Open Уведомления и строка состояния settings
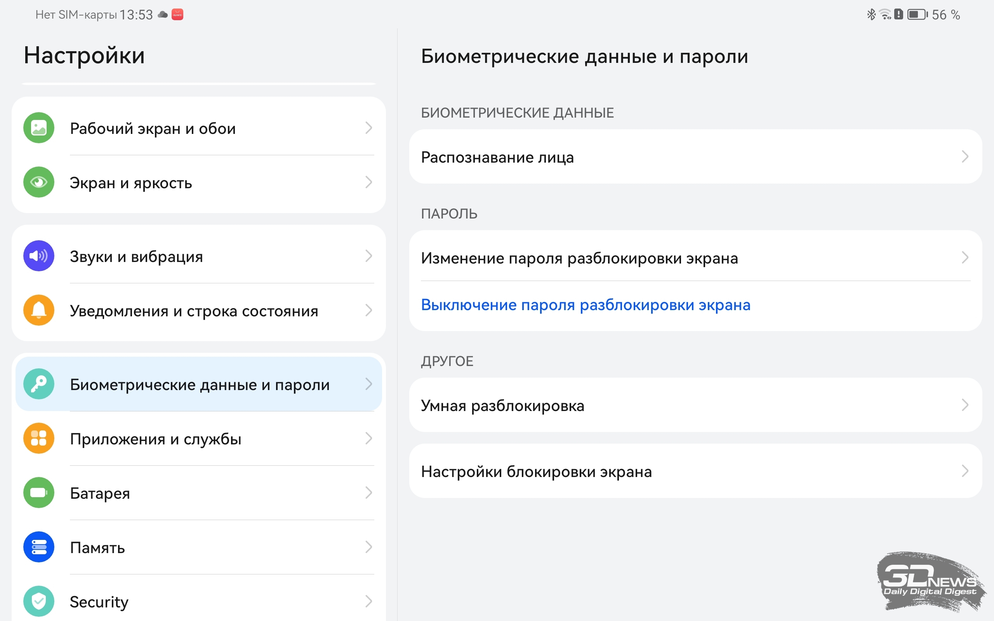The image size is (994, 621). (199, 310)
